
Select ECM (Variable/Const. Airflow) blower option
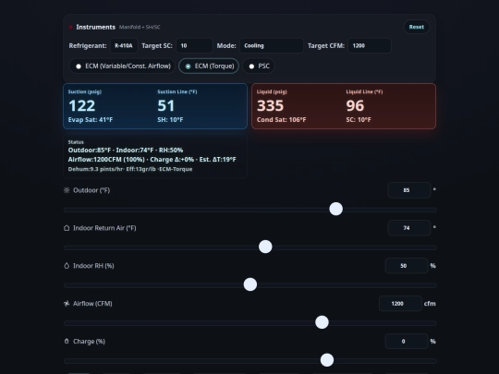pyautogui.click(x=122, y=66)
